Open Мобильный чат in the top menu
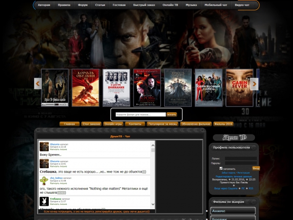The height and width of the screenshot is (220, 293). click(x=216, y=5)
